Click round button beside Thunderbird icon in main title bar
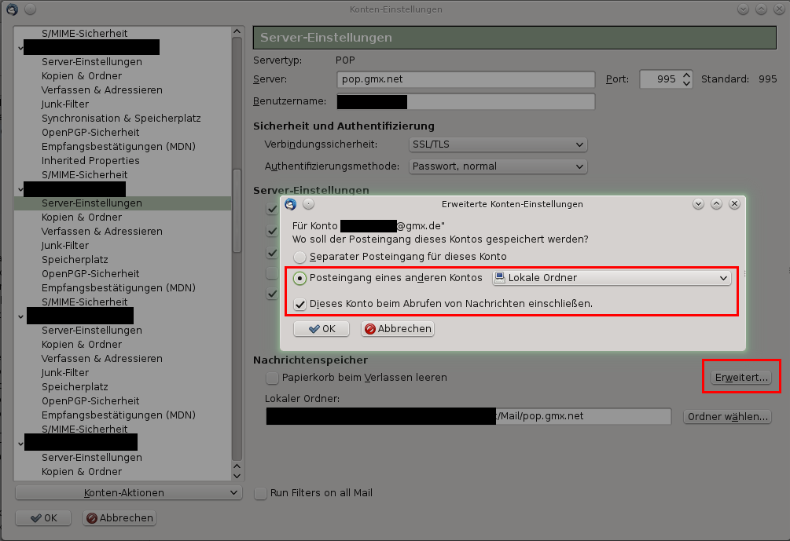Screen dimensions: 790x541 point(30,9)
